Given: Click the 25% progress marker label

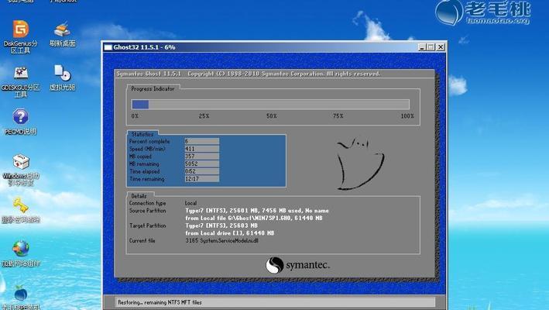Looking at the screenshot, I should pyautogui.click(x=204, y=116).
